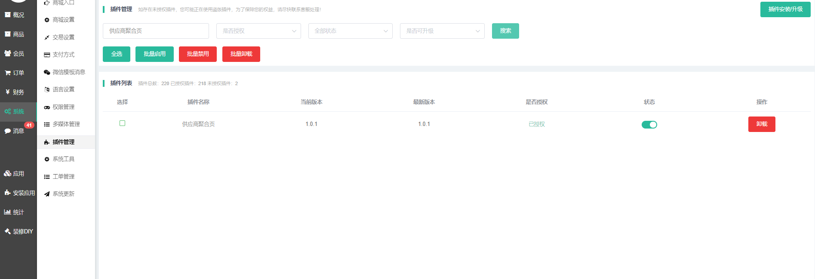Click the 概况 overview icon in sidebar
Screen dimensions: 815x279
(8, 15)
